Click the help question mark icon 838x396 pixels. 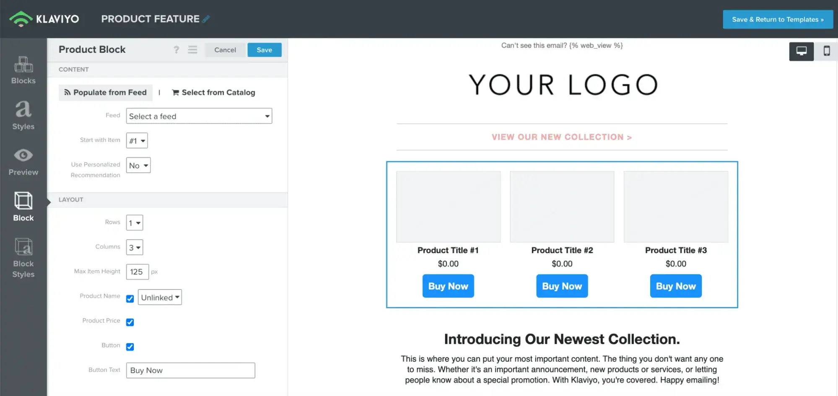pyautogui.click(x=176, y=49)
